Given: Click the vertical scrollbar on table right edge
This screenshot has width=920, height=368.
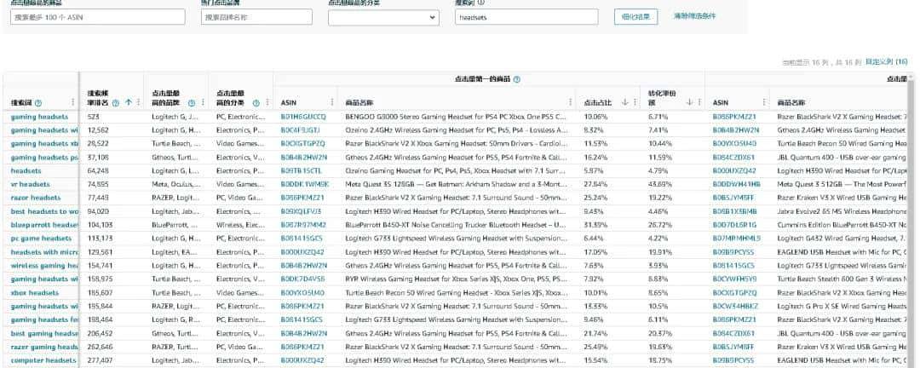Looking at the screenshot, I should click(911, 223).
